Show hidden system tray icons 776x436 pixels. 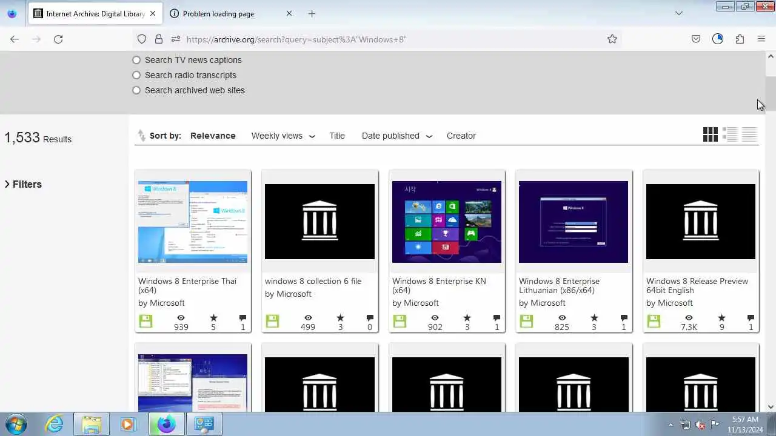pyautogui.click(x=671, y=424)
